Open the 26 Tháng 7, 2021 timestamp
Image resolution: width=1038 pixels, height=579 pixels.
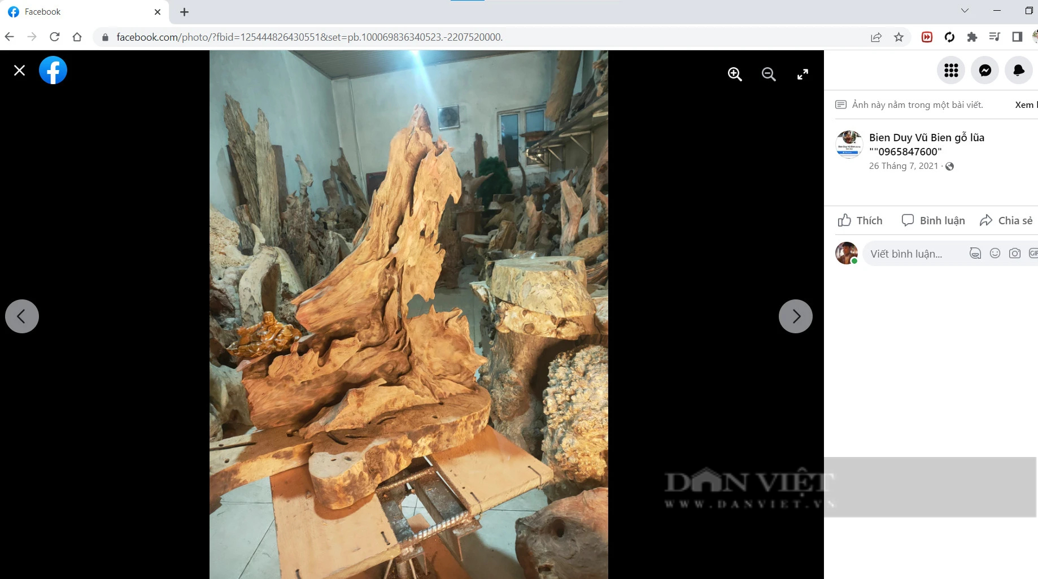click(x=904, y=166)
